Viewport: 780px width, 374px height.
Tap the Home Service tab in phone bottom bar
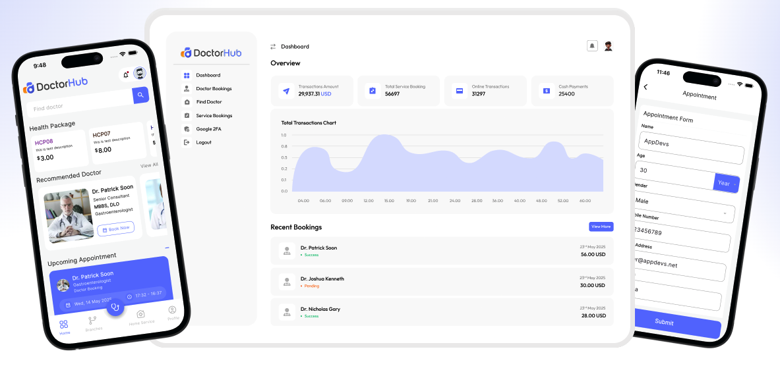click(x=141, y=318)
